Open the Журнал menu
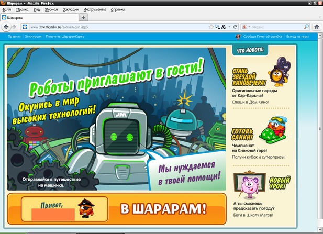This screenshot has width=323, height=234. (x=51, y=9)
